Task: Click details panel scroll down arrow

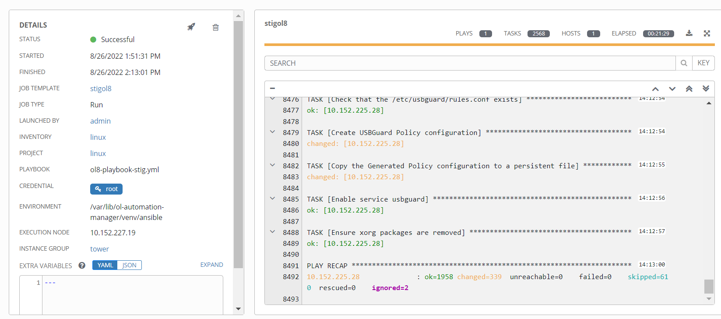Action: pos(238,308)
